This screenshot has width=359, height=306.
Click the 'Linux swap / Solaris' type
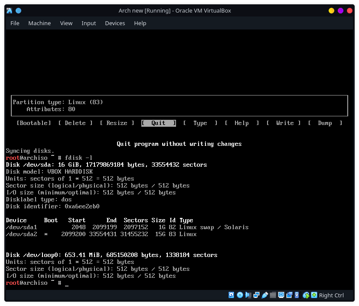pyautogui.click(x=214, y=227)
